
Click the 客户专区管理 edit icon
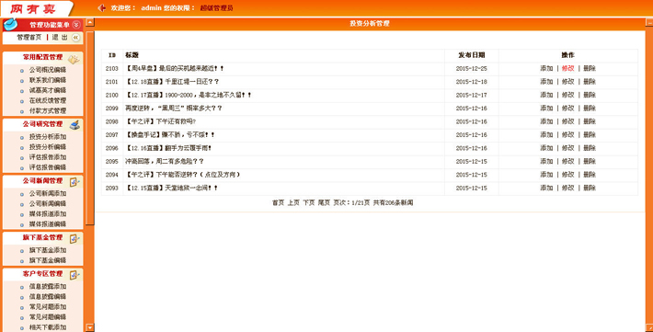(x=74, y=274)
